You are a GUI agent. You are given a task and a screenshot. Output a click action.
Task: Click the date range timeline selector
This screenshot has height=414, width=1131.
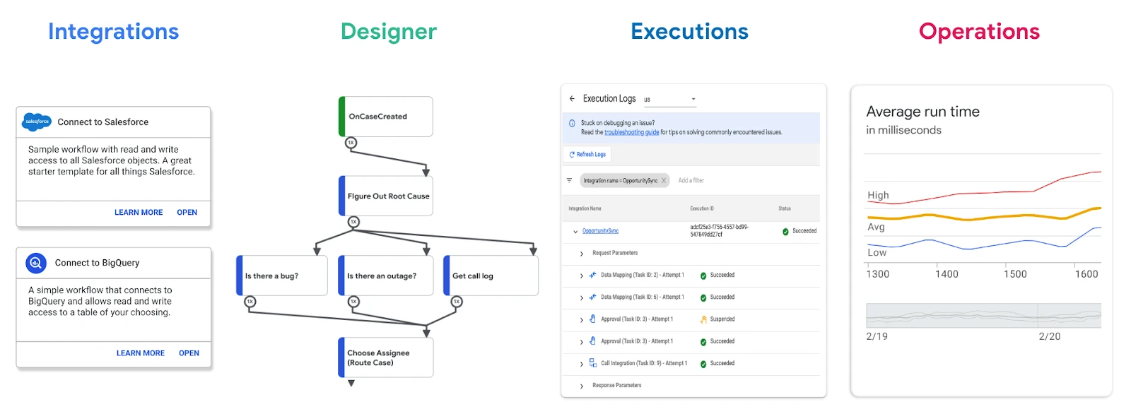[983, 315]
